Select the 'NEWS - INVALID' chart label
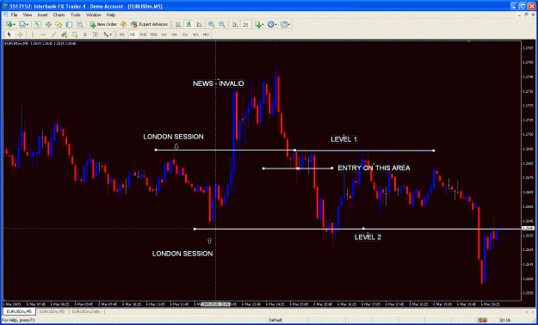This screenshot has height=325, width=538. tap(219, 83)
